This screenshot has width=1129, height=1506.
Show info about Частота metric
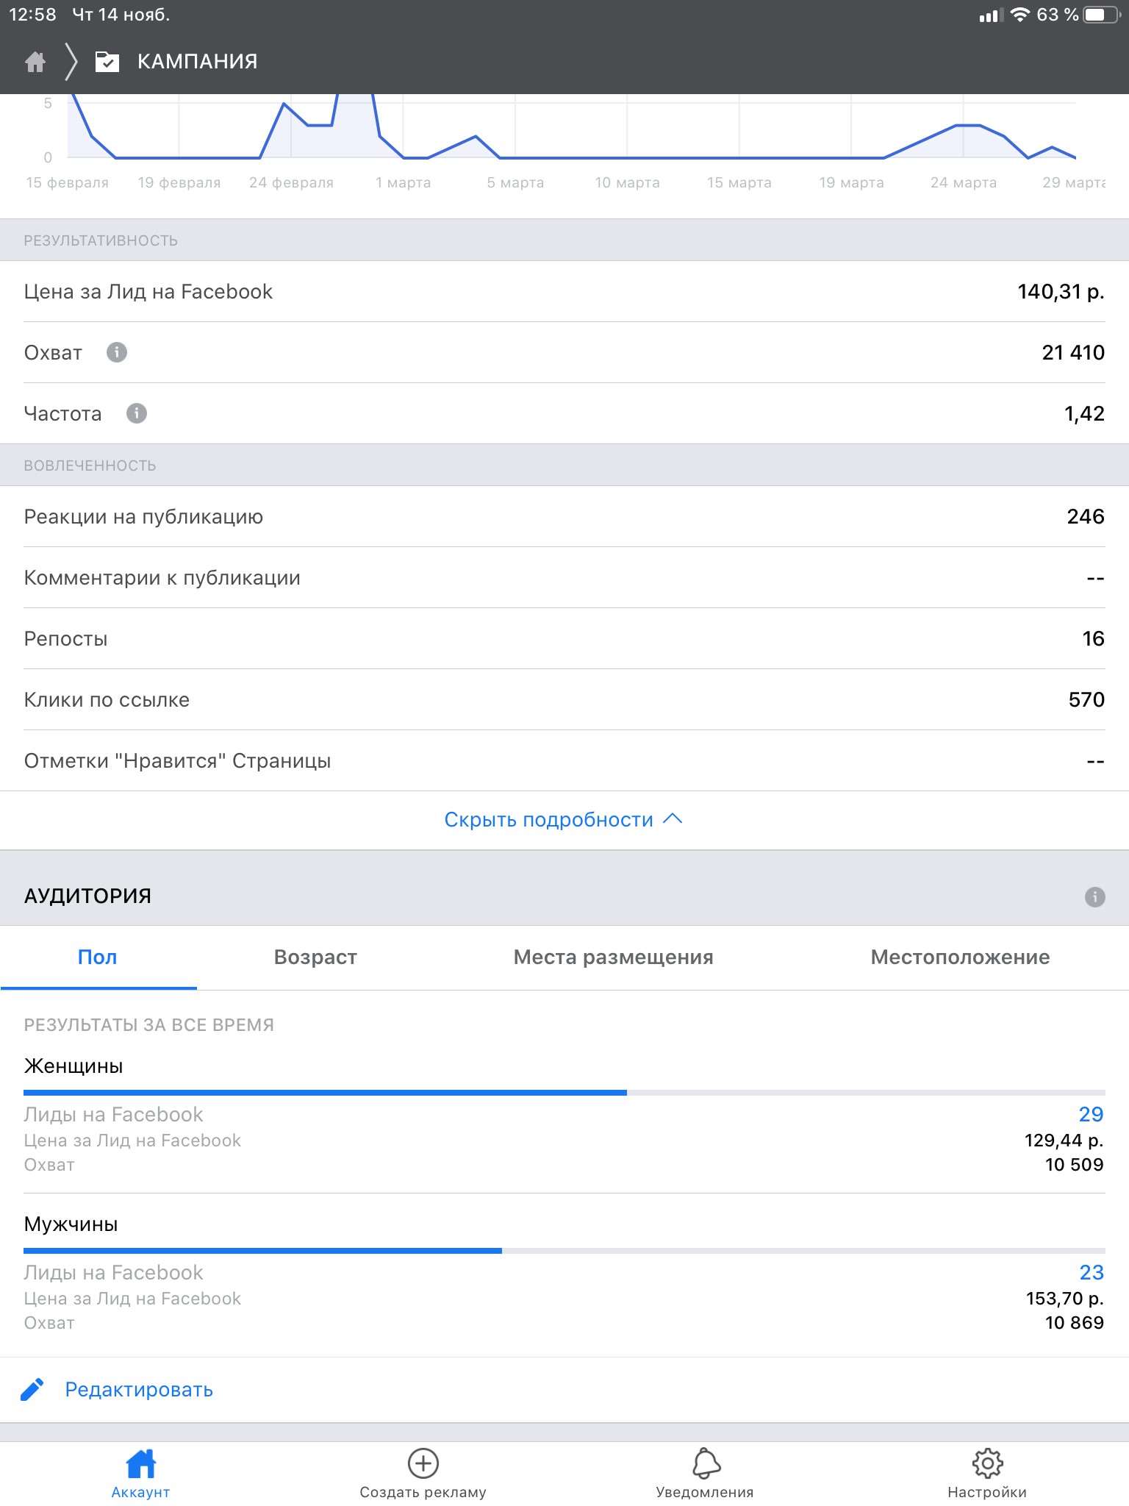[137, 413]
